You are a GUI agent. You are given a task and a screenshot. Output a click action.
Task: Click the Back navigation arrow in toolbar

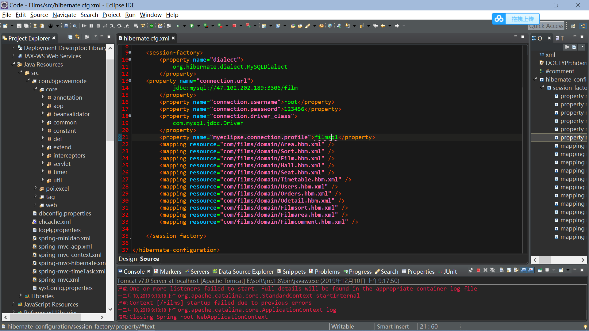pos(383,26)
